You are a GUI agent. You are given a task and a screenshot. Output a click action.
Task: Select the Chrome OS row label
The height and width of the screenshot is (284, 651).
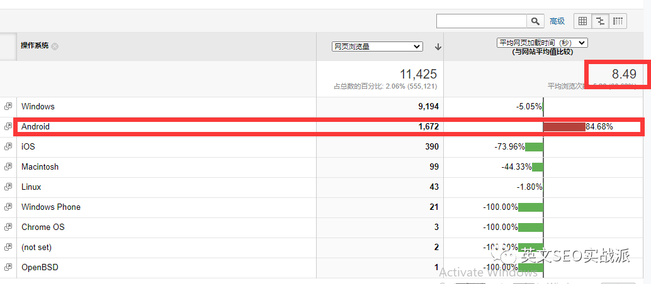43,227
